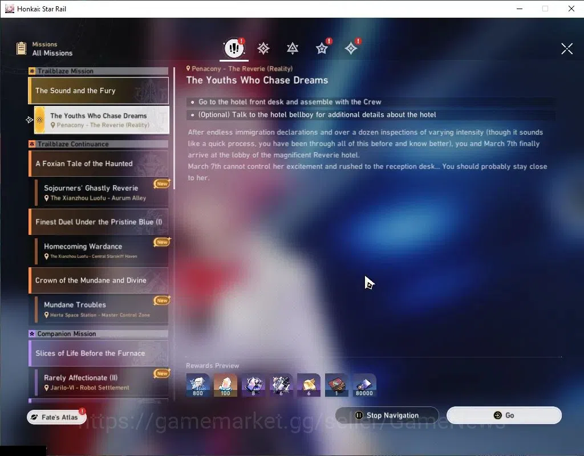Image resolution: width=584 pixels, height=456 pixels.
Task: Click the location pin under The Youths Who Chase Dreams
Action: tap(53, 125)
